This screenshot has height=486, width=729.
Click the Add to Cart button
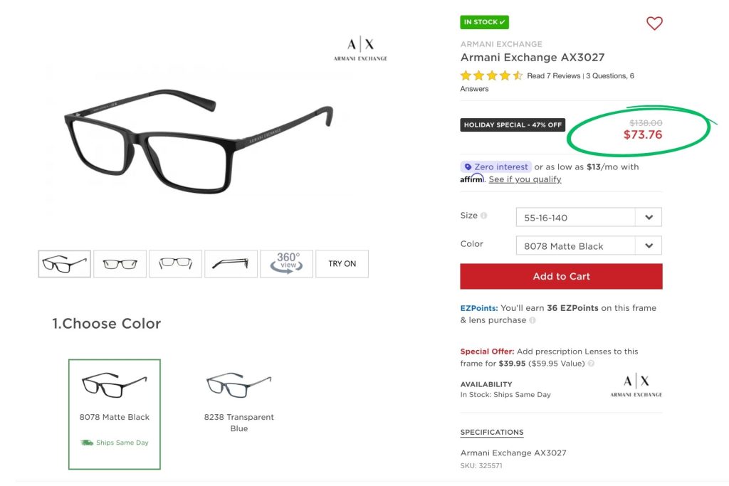pos(561,276)
